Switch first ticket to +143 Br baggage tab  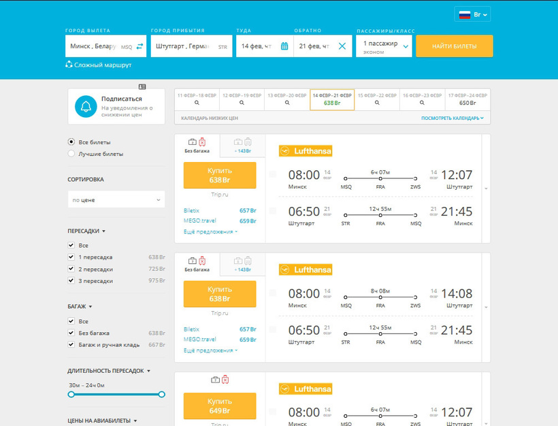243,146
